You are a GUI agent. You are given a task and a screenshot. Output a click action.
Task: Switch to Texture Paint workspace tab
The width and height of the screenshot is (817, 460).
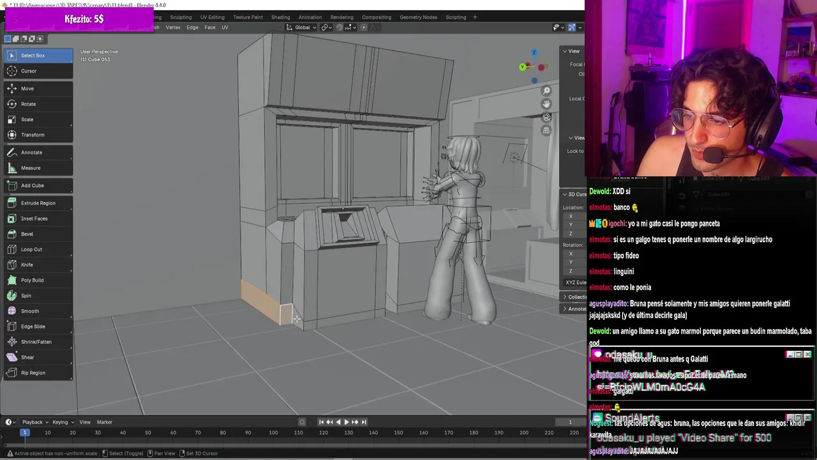pyautogui.click(x=248, y=17)
